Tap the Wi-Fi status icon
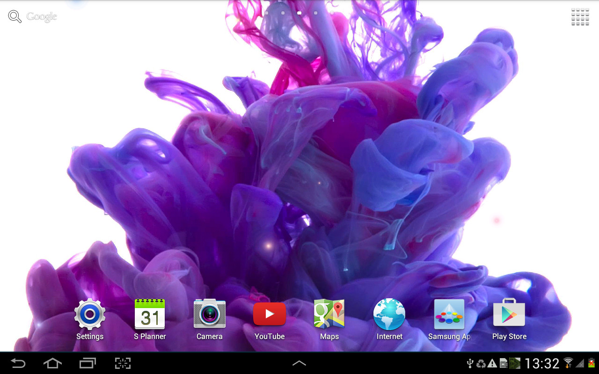The width and height of the screenshot is (599, 374). click(568, 363)
